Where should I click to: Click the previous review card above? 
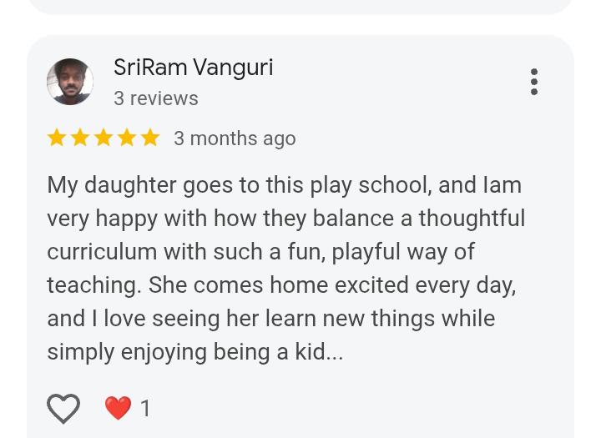[300, 7]
